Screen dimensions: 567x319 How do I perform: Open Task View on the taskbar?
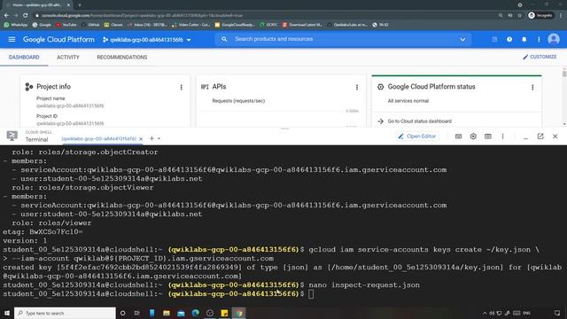click(x=137, y=313)
